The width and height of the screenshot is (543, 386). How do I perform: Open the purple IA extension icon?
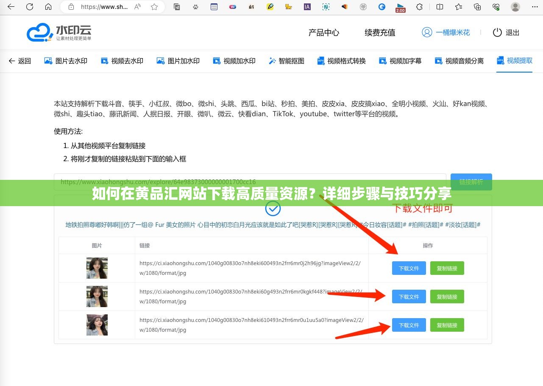[x=307, y=7]
